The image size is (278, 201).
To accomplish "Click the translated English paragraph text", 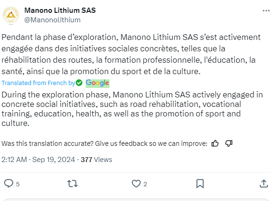I will (x=132, y=109).
